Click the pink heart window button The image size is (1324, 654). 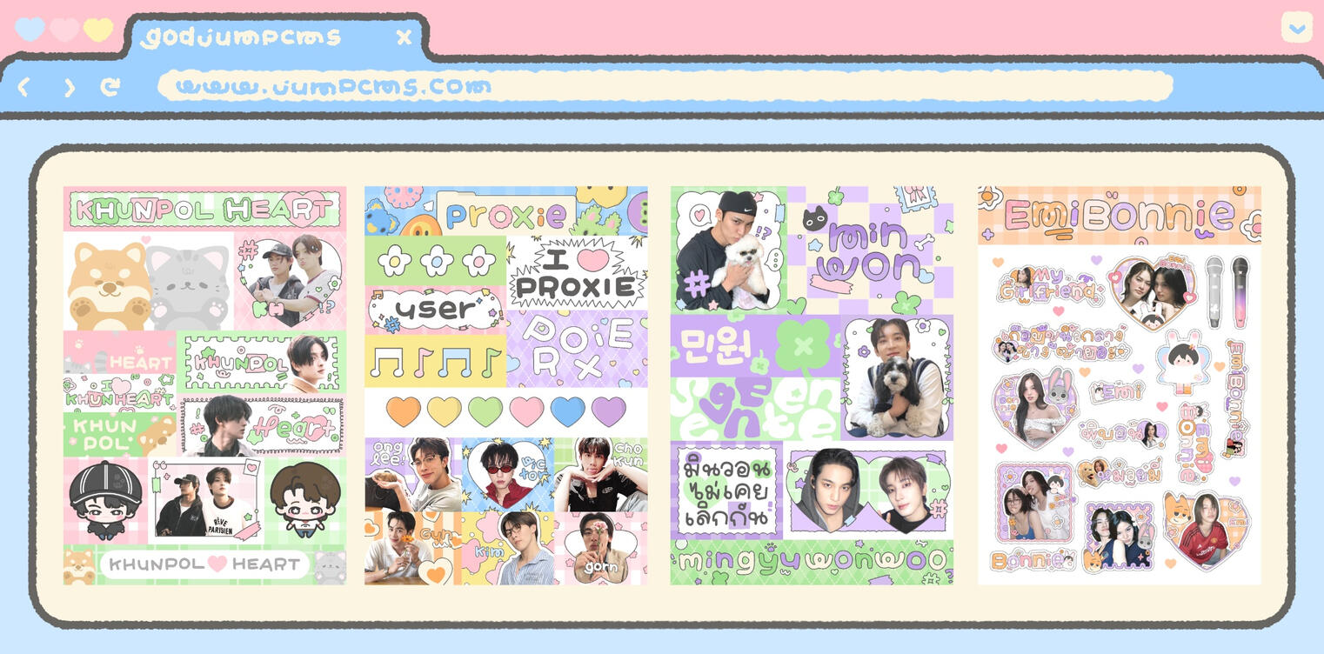click(x=64, y=30)
